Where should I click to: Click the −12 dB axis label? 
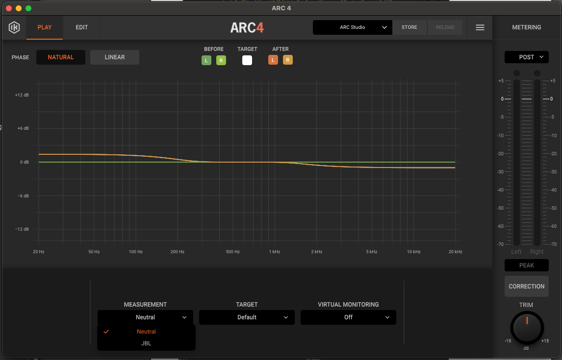(22, 229)
